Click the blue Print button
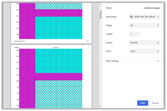Image resolution: width=167 pixels, height=111 pixels. pyautogui.click(x=143, y=103)
